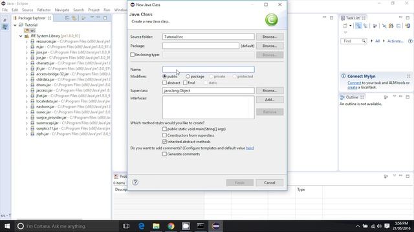Select Scheduled view icon in Task List
The width and height of the screenshot is (414, 232).
coord(365,26)
